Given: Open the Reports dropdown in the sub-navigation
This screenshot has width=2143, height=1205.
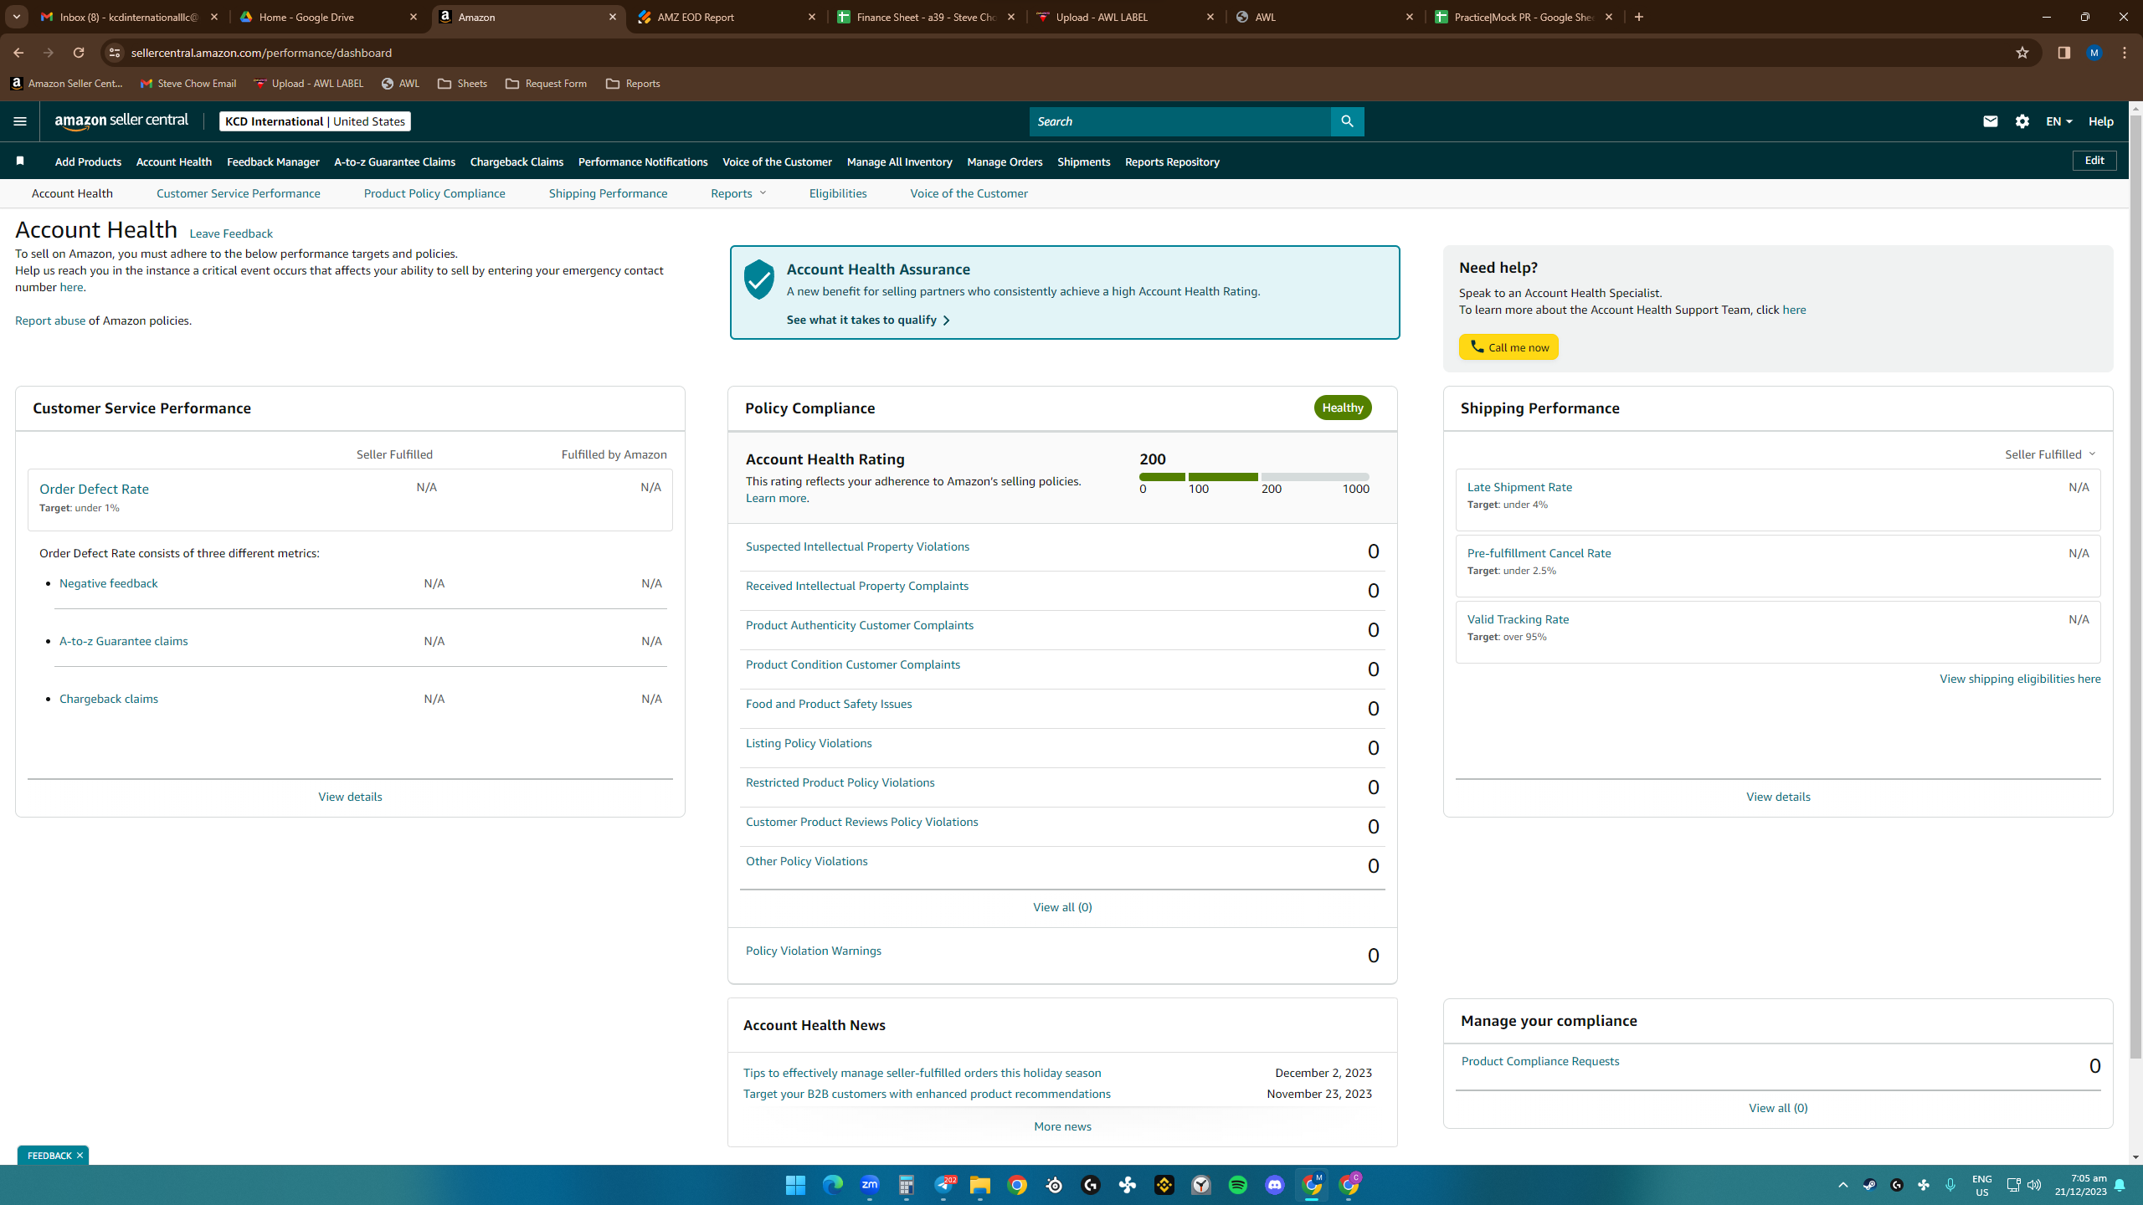Looking at the screenshot, I should [738, 193].
